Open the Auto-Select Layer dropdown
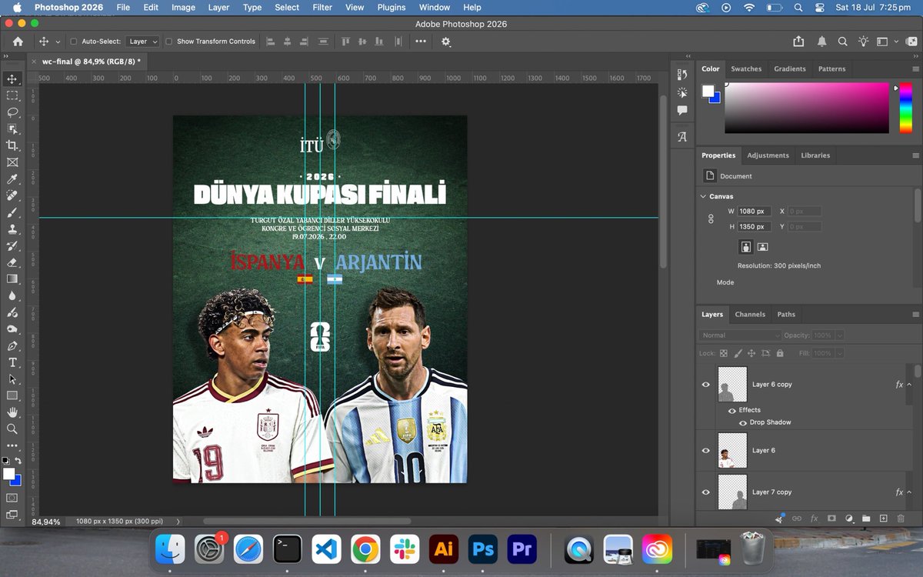This screenshot has height=577, width=923. (143, 42)
